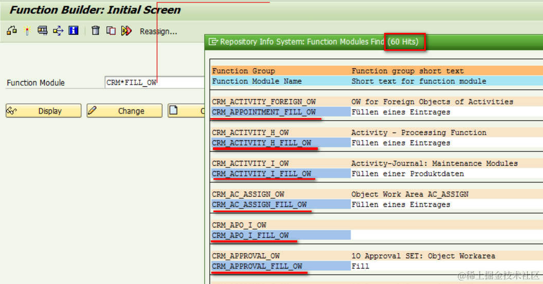Click text 'Object Work Area AC_ASSIGN'
This screenshot has height=284, width=543.
pyautogui.click(x=410, y=194)
